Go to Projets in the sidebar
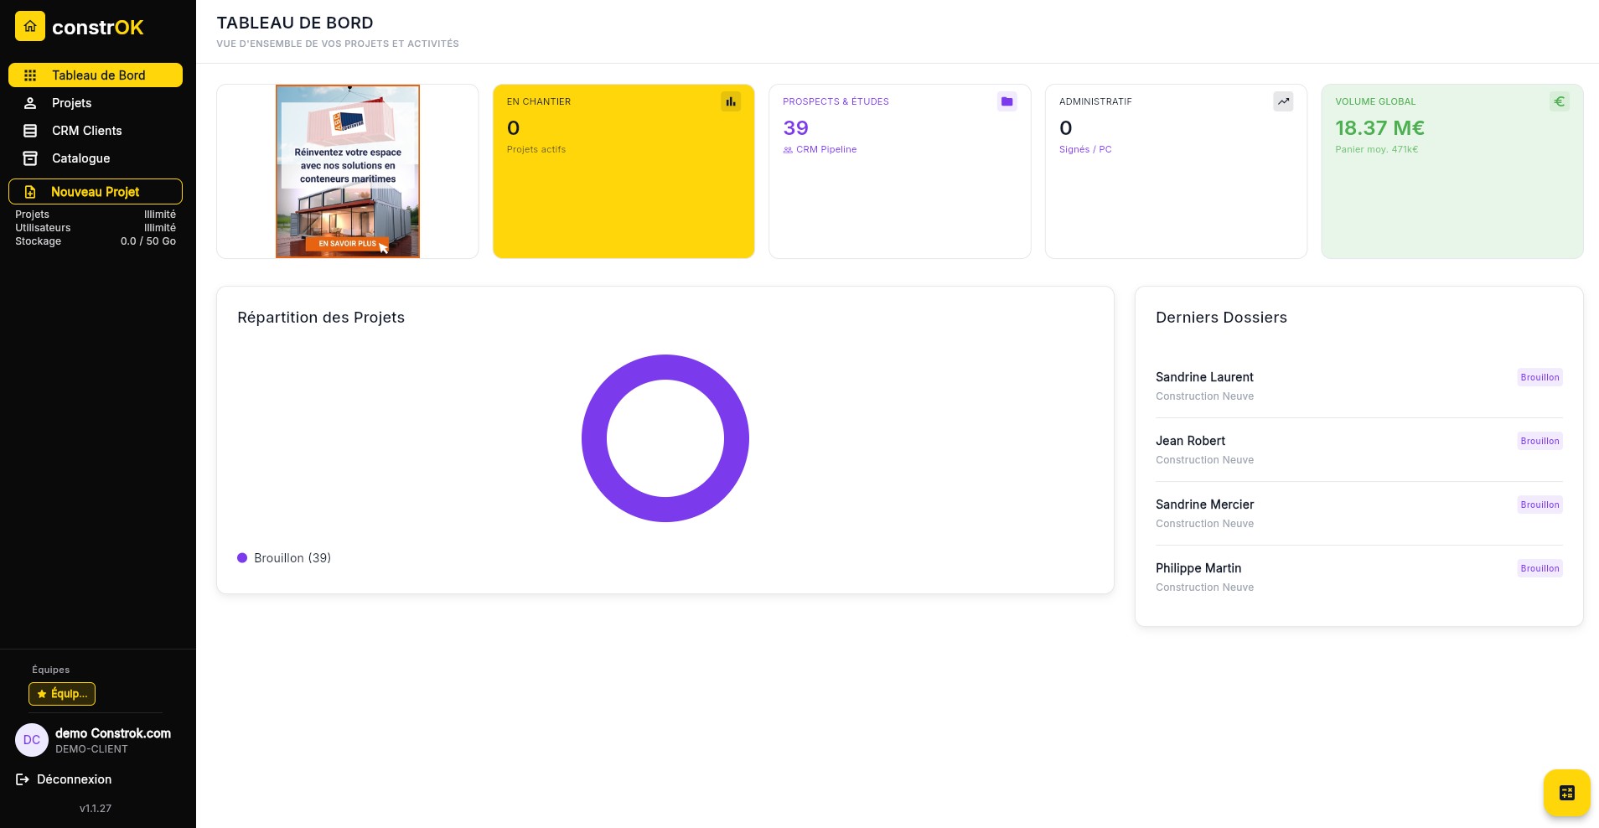Image resolution: width=1599 pixels, height=828 pixels. point(71,103)
